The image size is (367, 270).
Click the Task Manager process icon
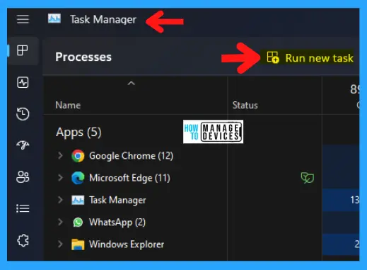pyautogui.click(x=78, y=200)
